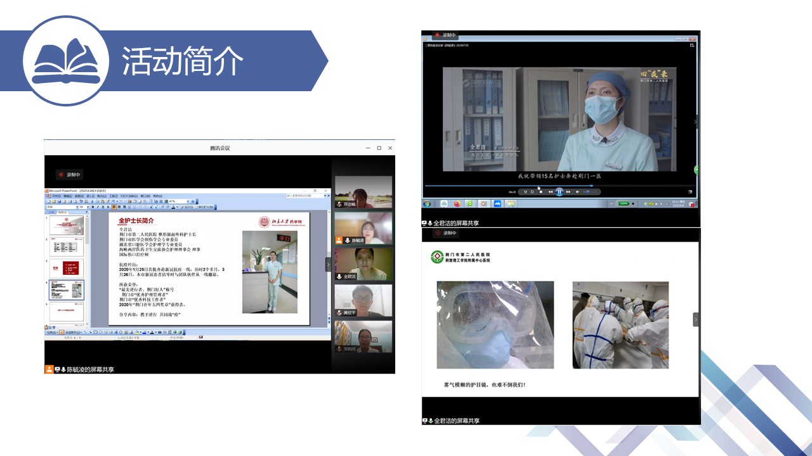The image size is (812, 456).
Task: Click 录制中 indicator above the video player
Action: [x=445, y=35]
